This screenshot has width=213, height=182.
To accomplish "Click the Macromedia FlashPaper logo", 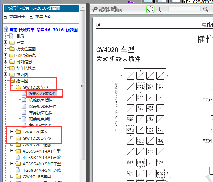I will (107, 9).
